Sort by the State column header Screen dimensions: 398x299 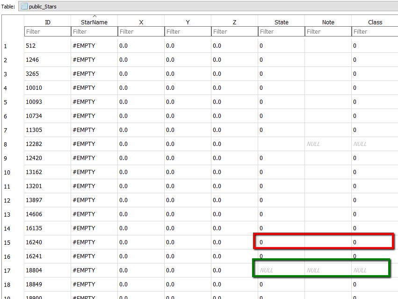281,22
